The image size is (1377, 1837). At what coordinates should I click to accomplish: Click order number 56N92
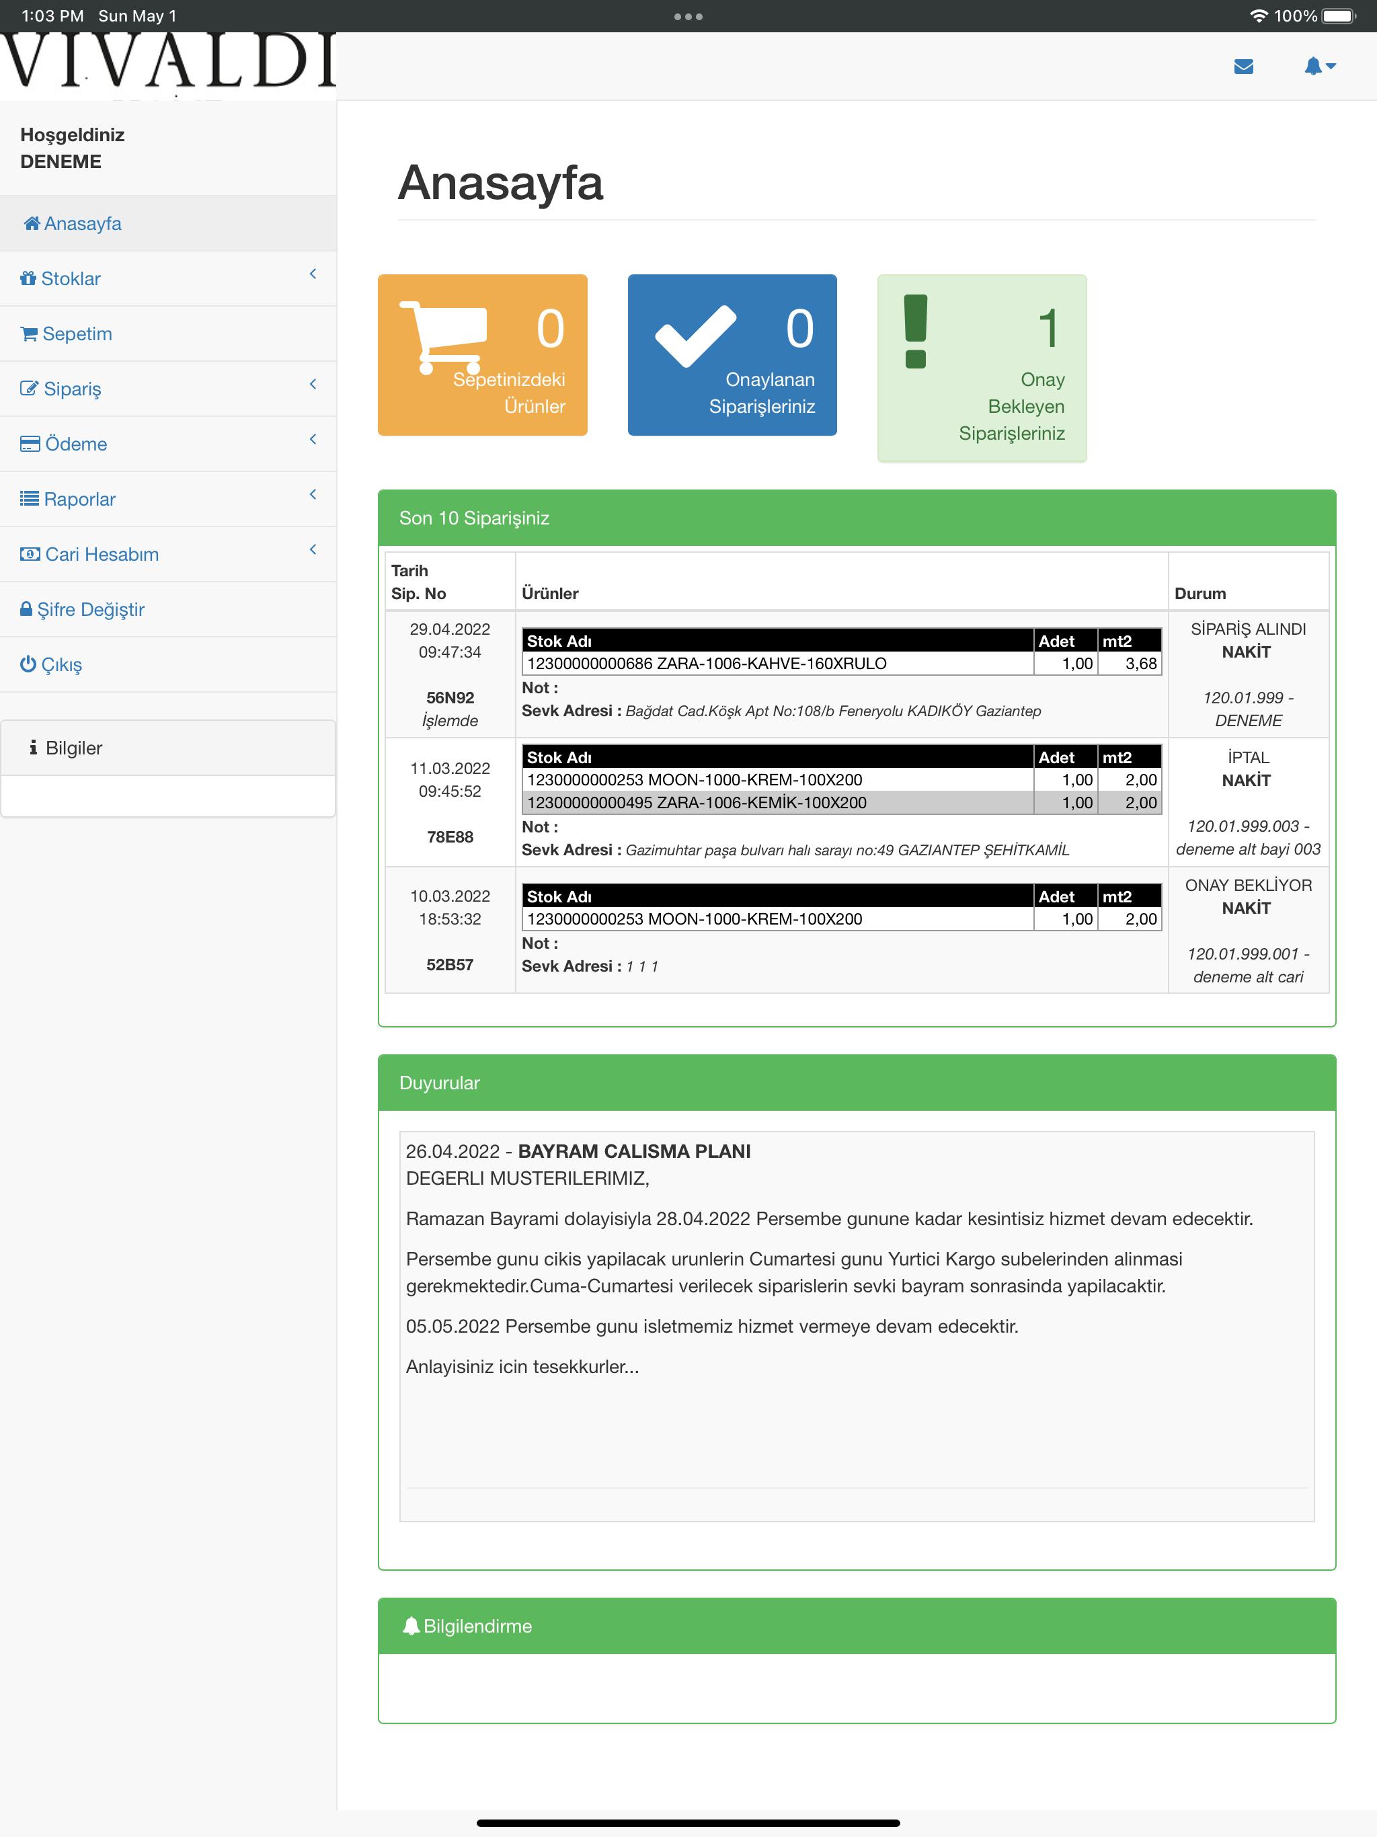450,697
